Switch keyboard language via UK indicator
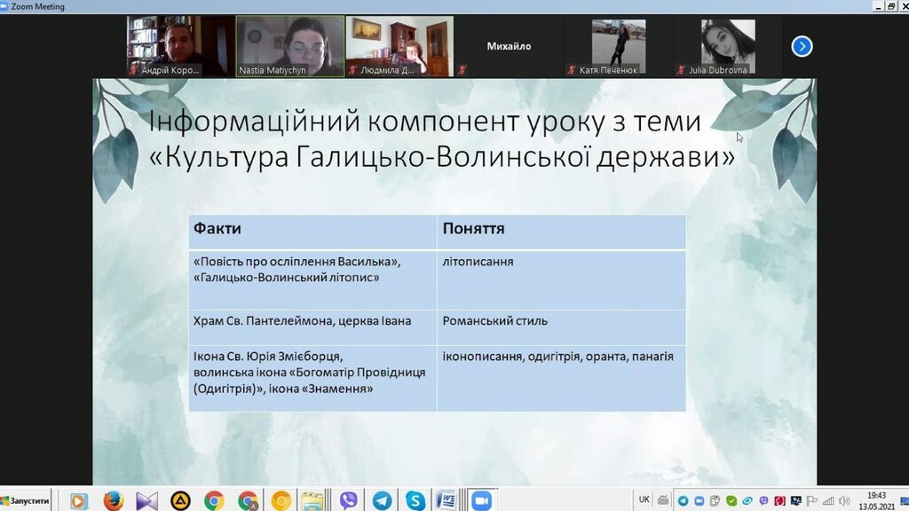This screenshot has width=909, height=511. tap(644, 499)
